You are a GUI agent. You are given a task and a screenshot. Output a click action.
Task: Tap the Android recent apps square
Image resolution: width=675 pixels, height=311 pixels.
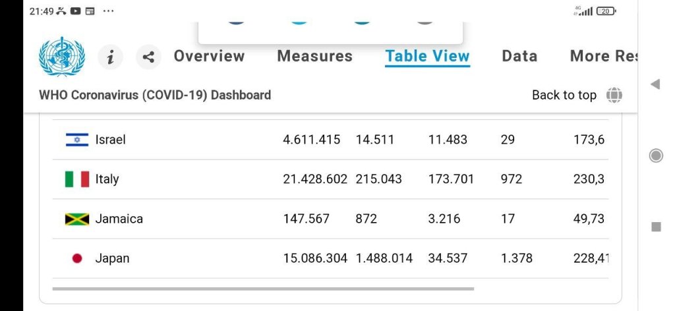pyautogui.click(x=656, y=227)
